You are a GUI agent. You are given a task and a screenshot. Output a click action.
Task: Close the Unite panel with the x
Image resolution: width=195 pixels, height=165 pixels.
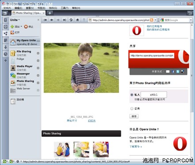pyautogui.click(x=38, y=20)
